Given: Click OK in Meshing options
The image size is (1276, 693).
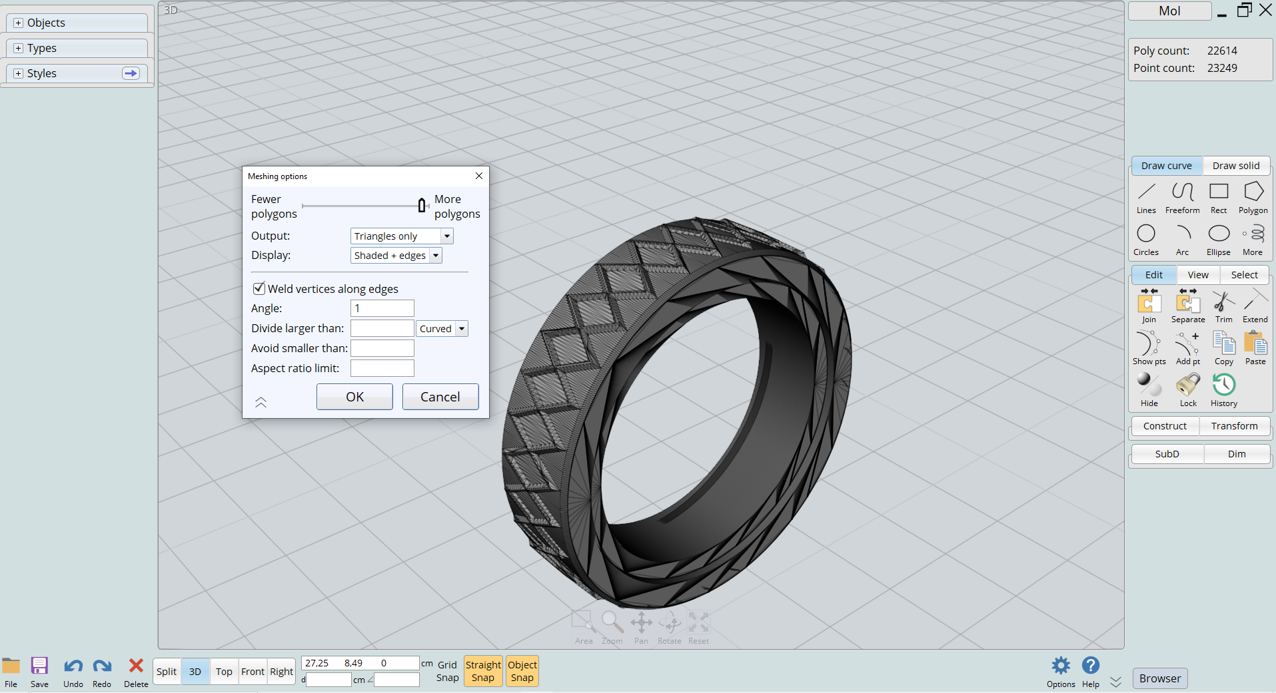Looking at the screenshot, I should (x=354, y=397).
